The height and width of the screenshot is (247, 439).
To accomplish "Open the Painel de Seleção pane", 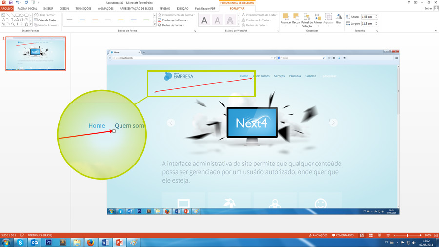I will point(307,20).
